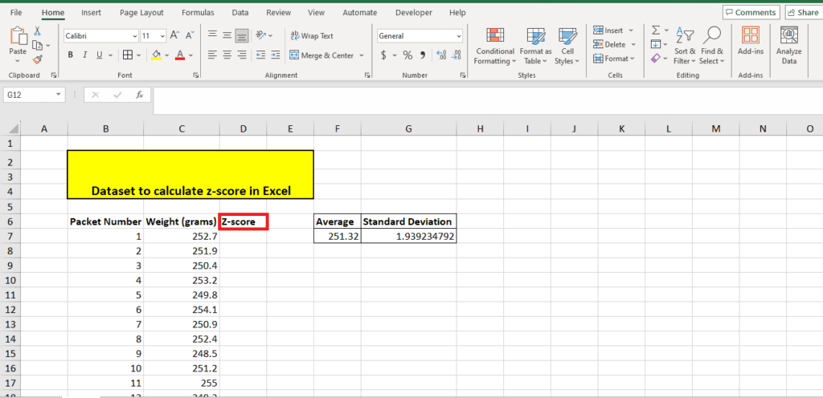Screen dimensions: 823x398
Task: Apply the yellow fill color swatch
Action: tap(156, 55)
